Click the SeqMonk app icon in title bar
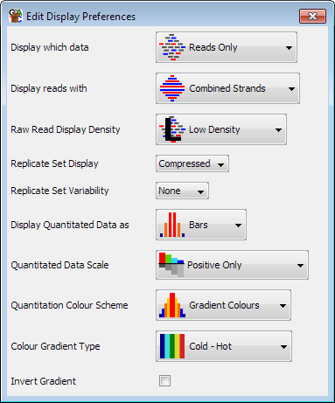335x403 pixels. [16, 16]
